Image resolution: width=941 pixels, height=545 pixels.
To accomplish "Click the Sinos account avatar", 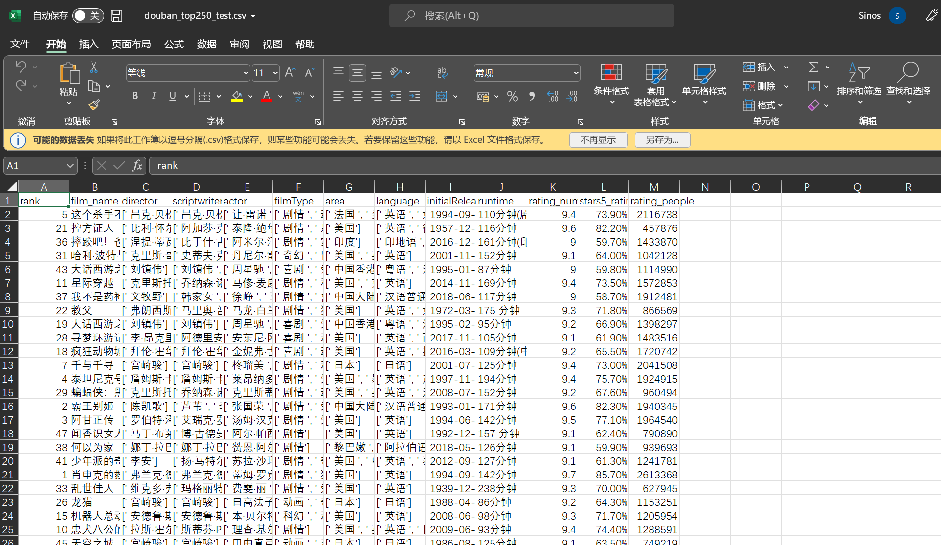I will coord(897,16).
